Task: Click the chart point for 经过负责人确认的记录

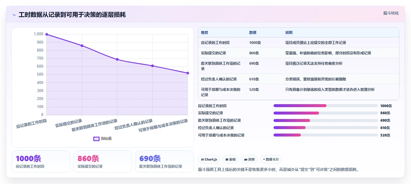Action: [152, 66]
